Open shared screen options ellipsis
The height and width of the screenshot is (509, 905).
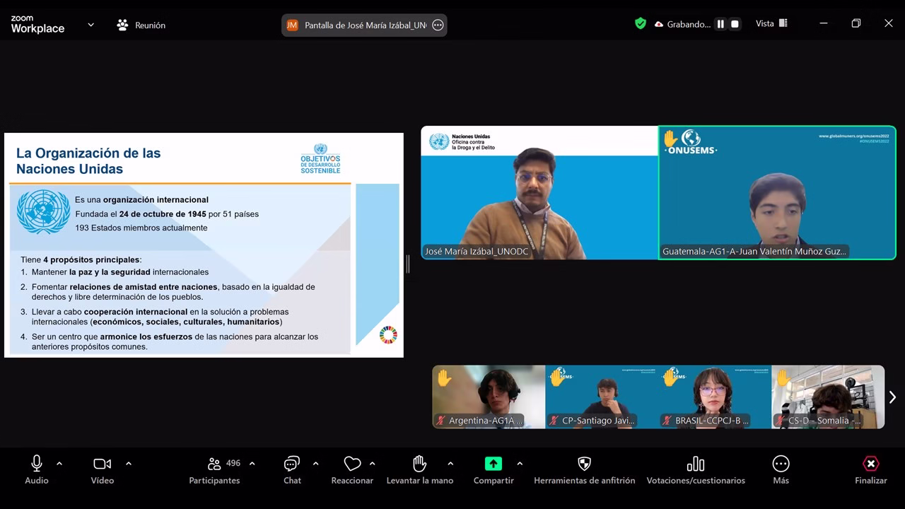pyautogui.click(x=438, y=25)
